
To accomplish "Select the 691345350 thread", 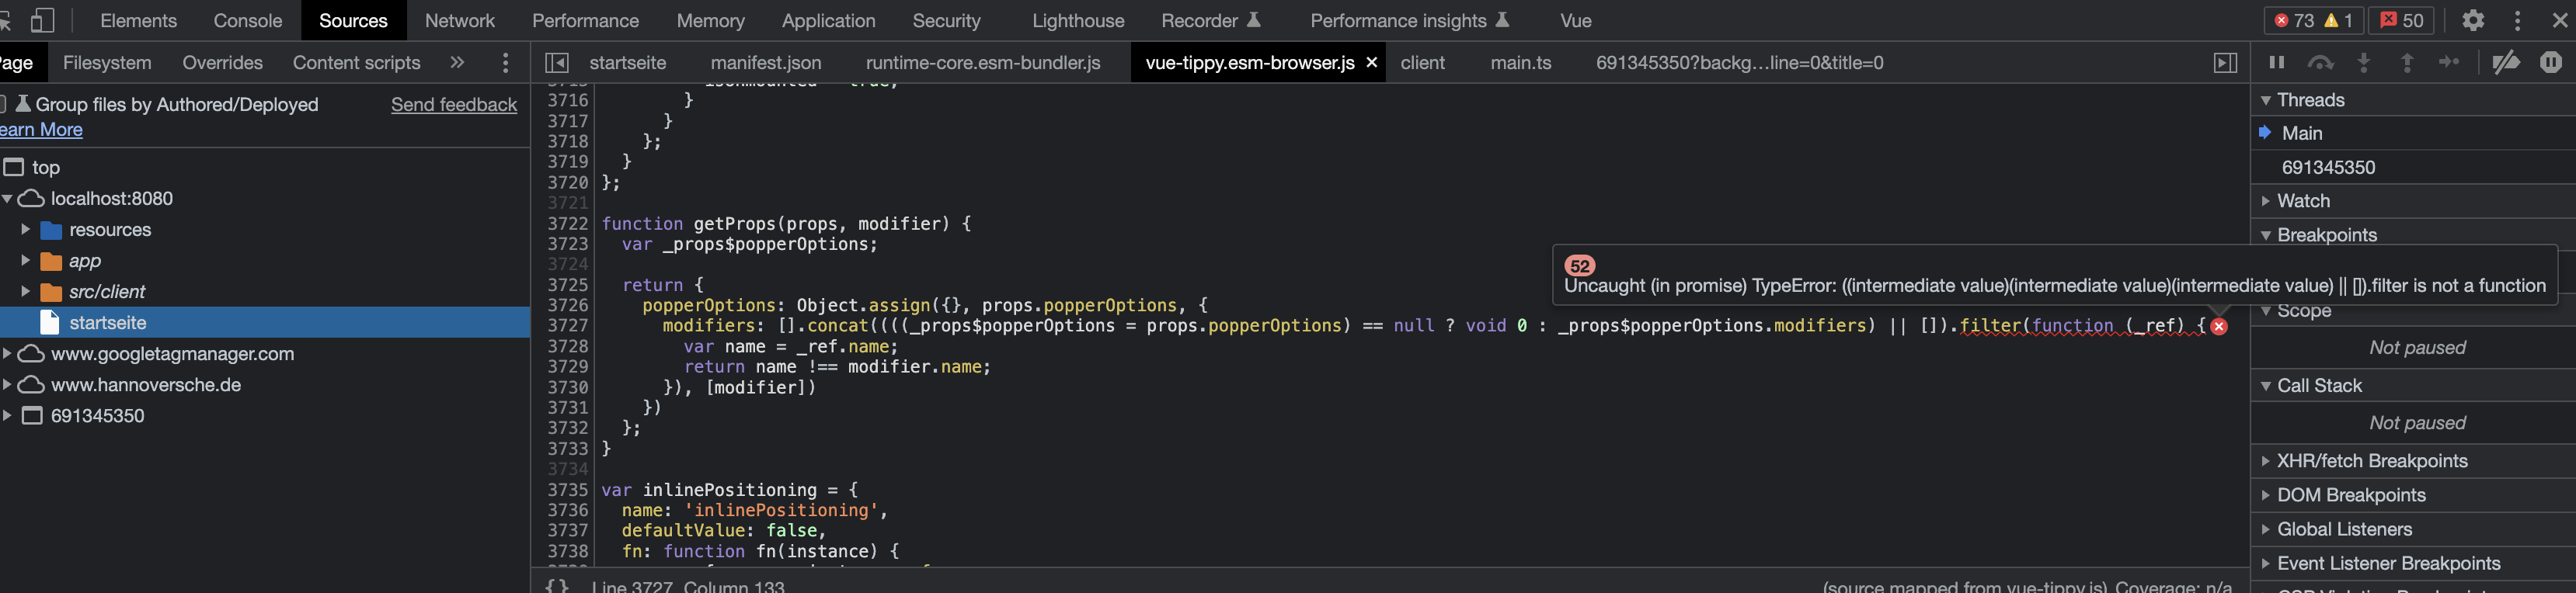I will 2328,167.
